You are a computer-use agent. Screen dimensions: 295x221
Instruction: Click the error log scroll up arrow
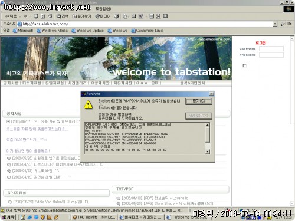(208, 125)
